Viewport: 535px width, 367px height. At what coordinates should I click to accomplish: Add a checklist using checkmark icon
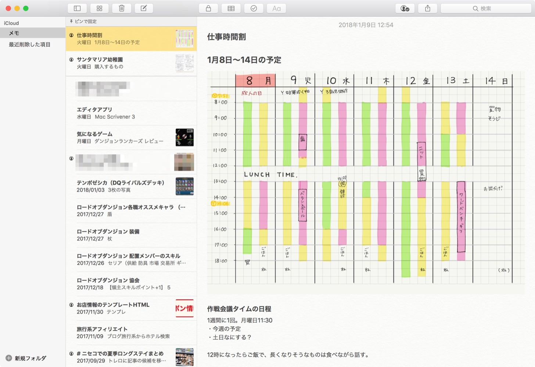[254, 8]
